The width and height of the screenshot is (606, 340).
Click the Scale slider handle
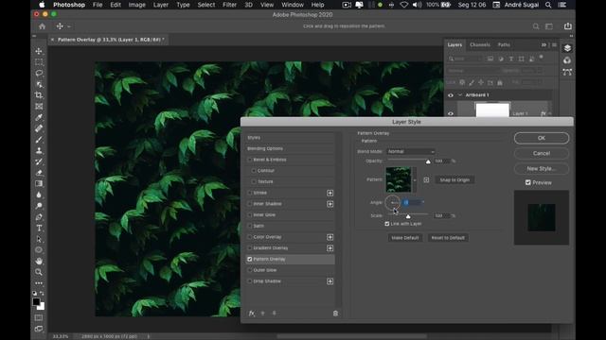(x=408, y=216)
